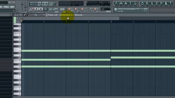Click the orange playhead marker at timeline start
The height and width of the screenshot is (98, 175).
(x=22, y=21)
